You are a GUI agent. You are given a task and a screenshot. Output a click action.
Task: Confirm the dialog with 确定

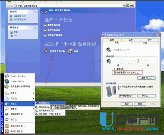(x=127, y=104)
